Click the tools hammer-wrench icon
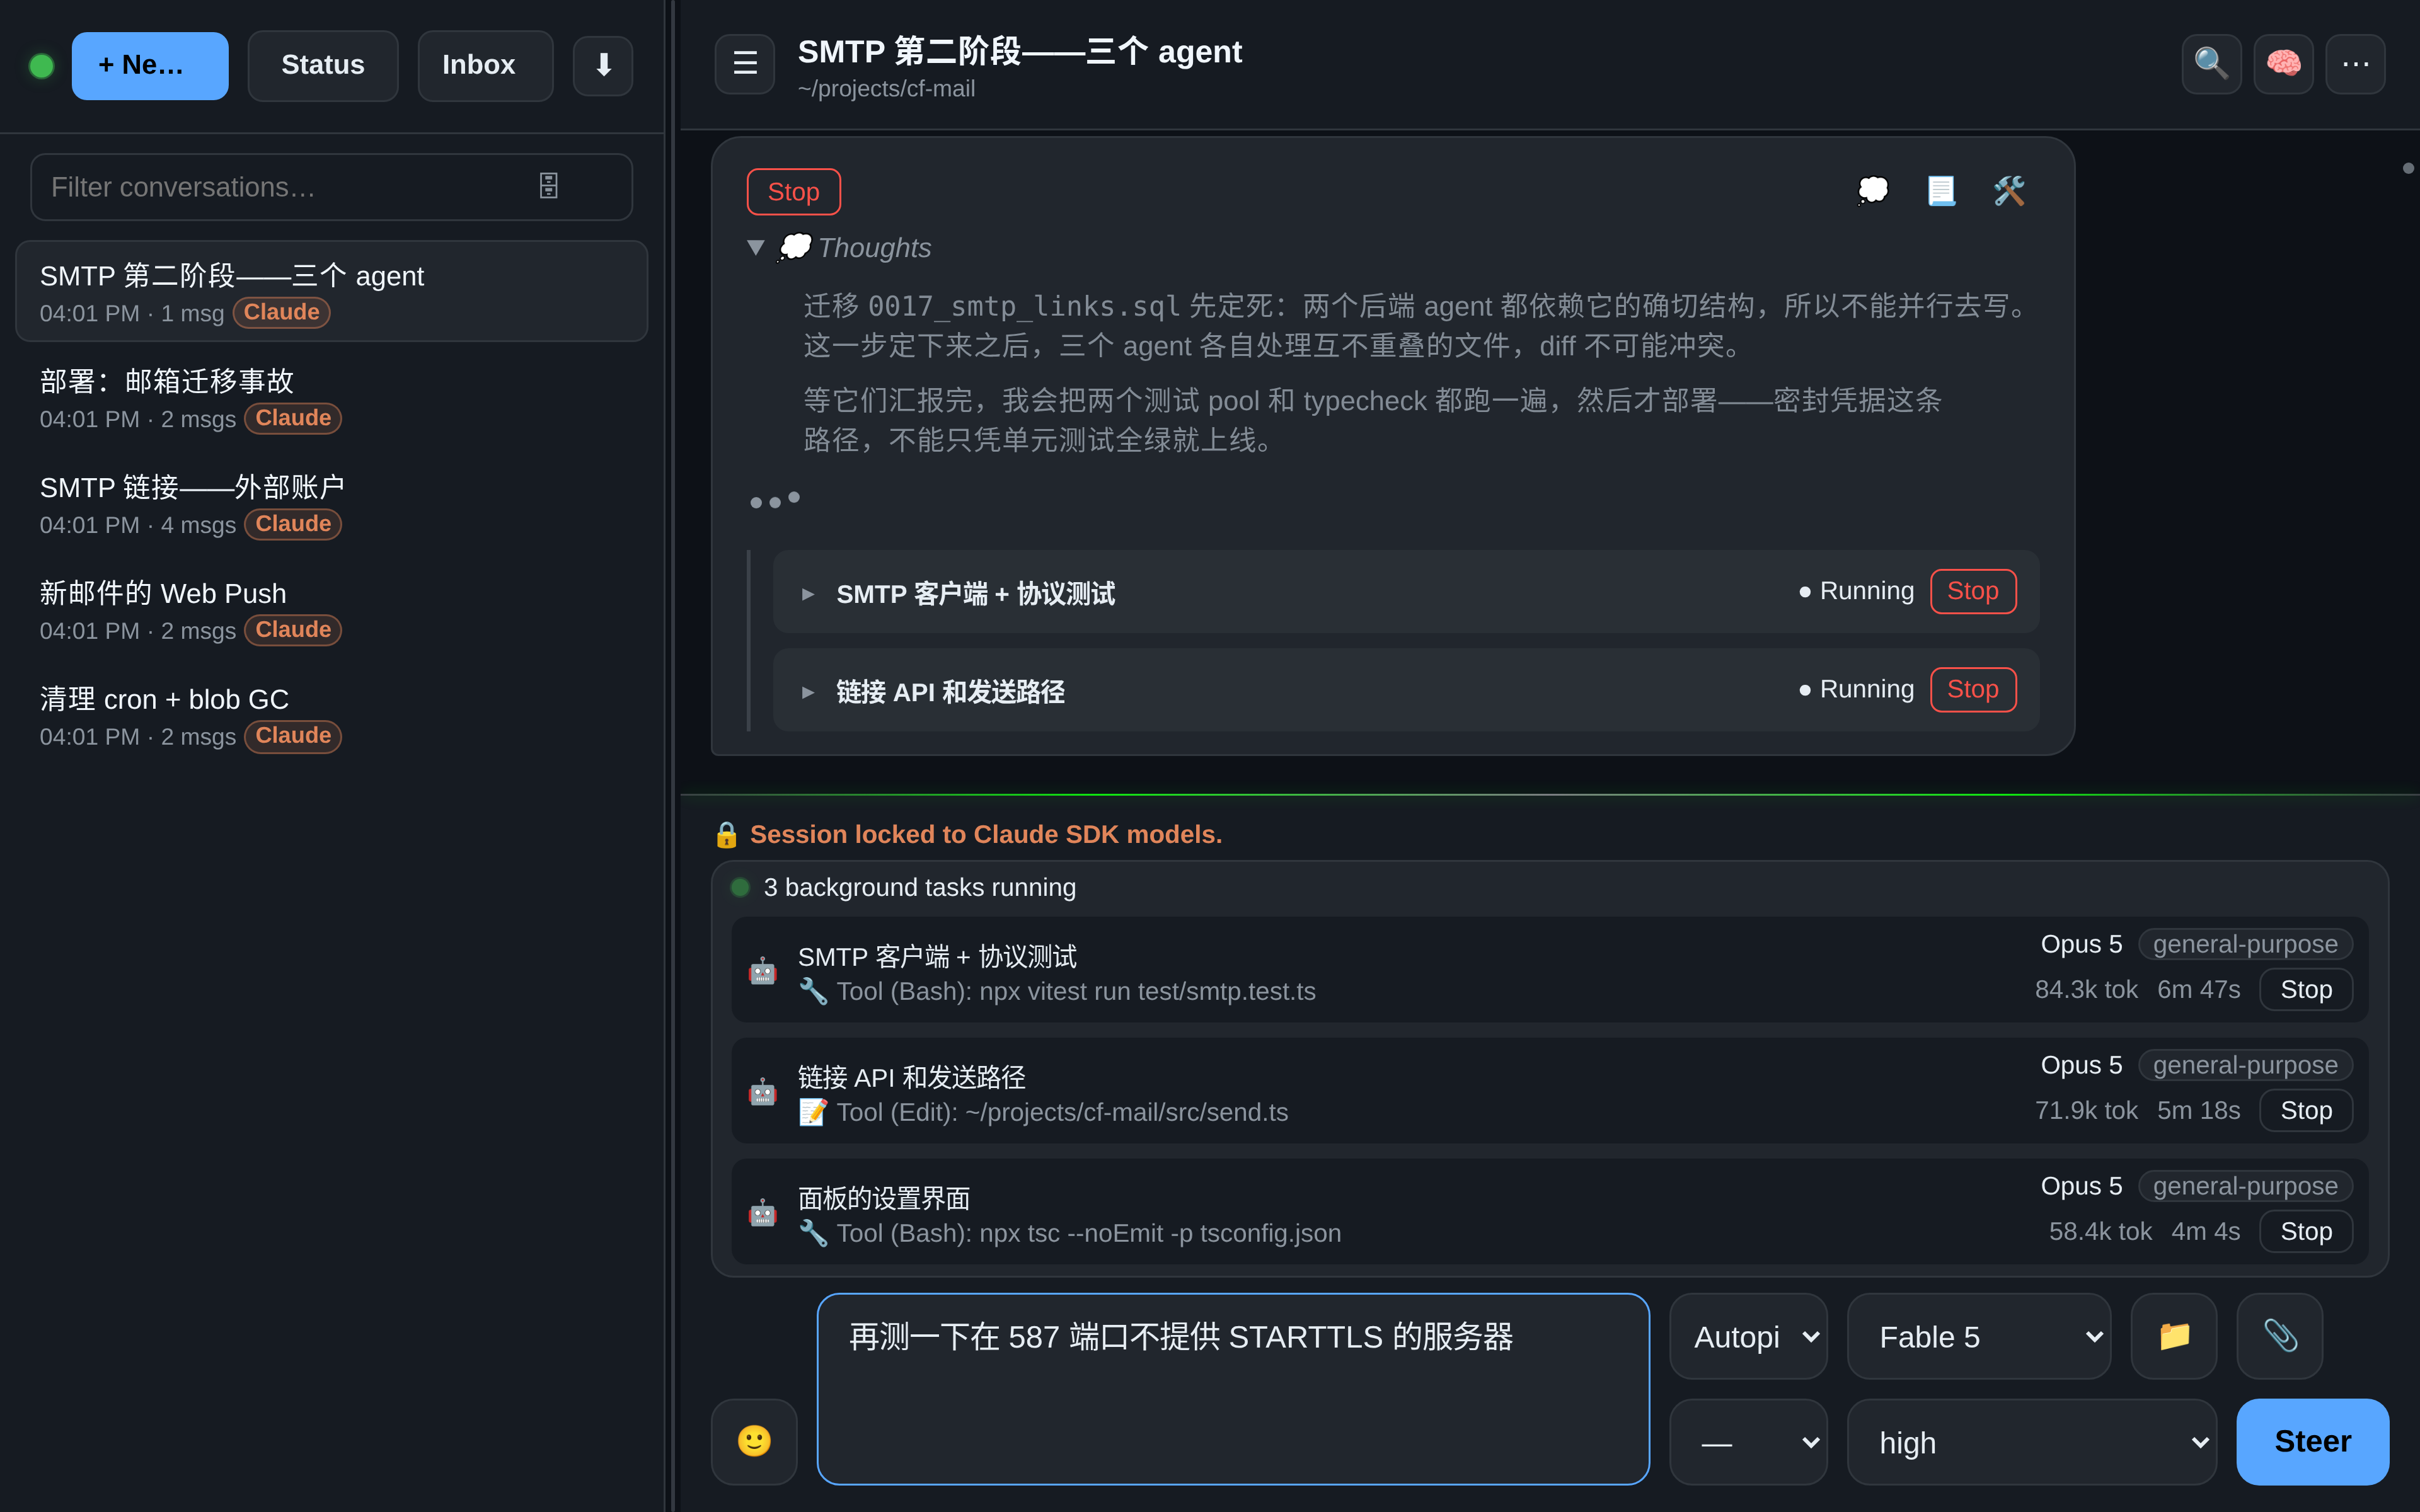 (x=2009, y=190)
